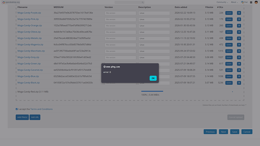Click OK in the error dialog
This screenshot has height=146, width=260.
(x=153, y=78)
